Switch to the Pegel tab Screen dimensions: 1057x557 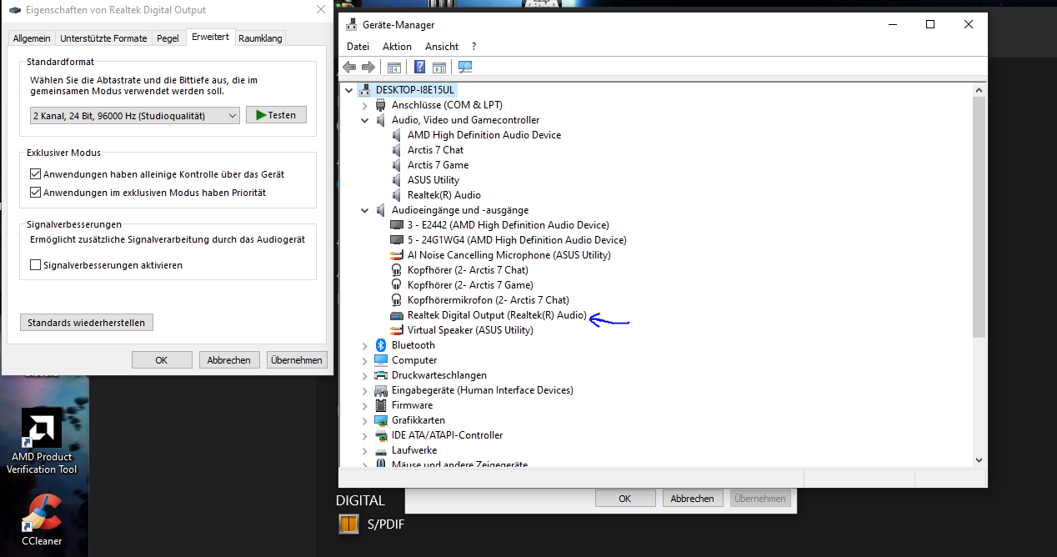[168, 38]
